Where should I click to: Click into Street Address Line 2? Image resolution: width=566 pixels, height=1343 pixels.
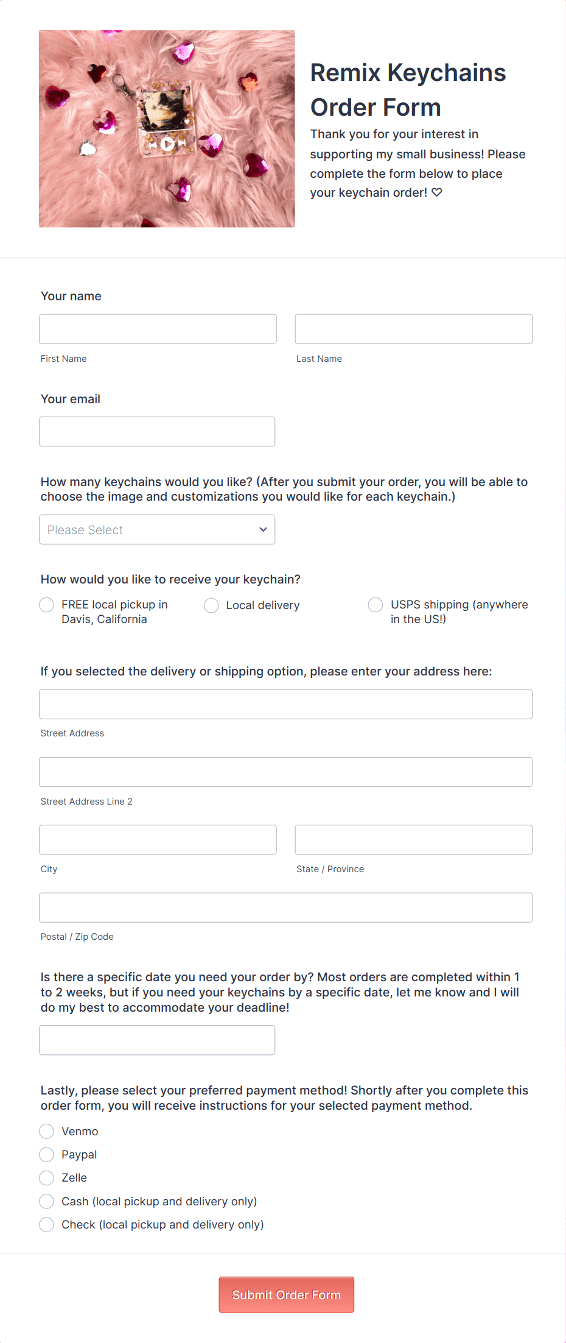285,771
